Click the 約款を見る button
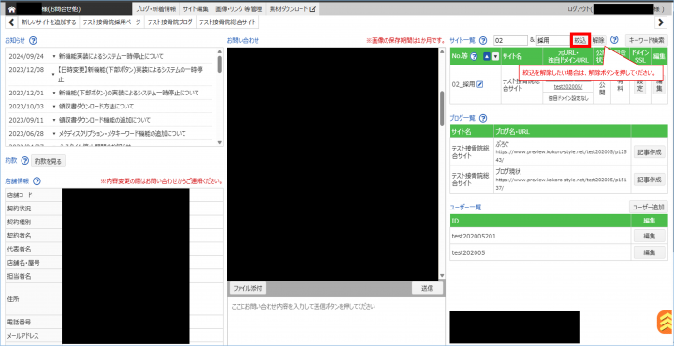674x346 pixels. [49, 162]
